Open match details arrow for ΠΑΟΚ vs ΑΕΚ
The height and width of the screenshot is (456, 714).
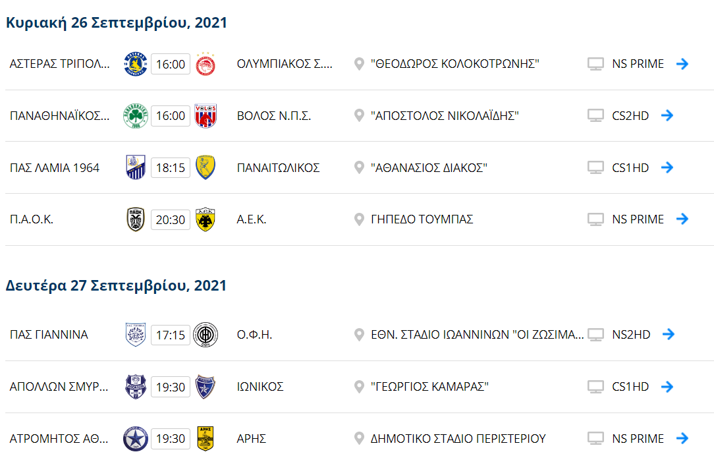pyautogui.click(x=682, y=219)
